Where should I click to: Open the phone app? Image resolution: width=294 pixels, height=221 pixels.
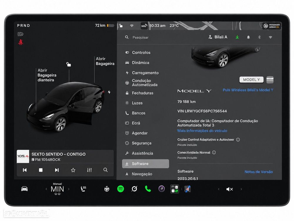148,189
